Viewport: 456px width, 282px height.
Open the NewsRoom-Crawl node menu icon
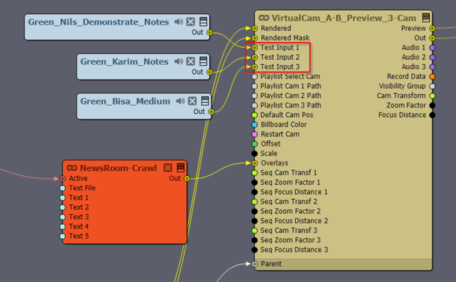181,168
